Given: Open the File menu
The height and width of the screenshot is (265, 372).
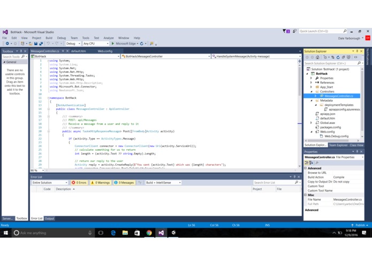Looking at the screenshot, I should (x=4, y=38).
